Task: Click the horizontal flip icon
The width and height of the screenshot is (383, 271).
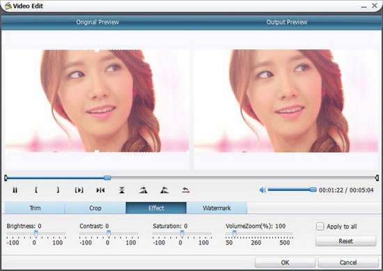Action: pos(100,190)
